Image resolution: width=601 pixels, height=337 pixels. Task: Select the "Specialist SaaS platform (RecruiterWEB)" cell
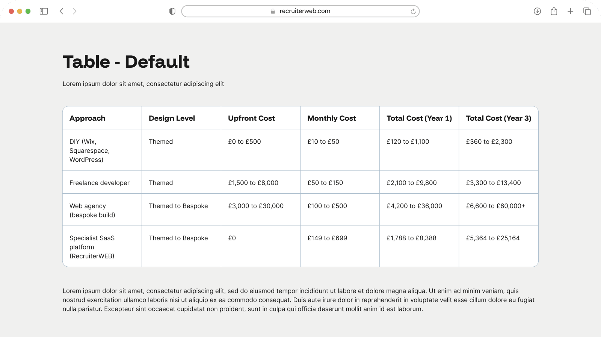point(102,246)
